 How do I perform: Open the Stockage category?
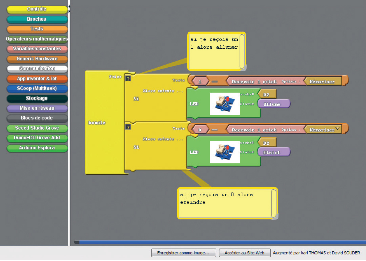coord(37,99)
